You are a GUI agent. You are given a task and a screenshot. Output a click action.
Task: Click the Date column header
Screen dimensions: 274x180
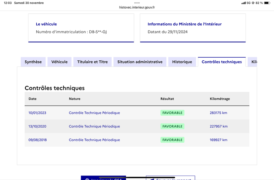(x=33, y=99)
